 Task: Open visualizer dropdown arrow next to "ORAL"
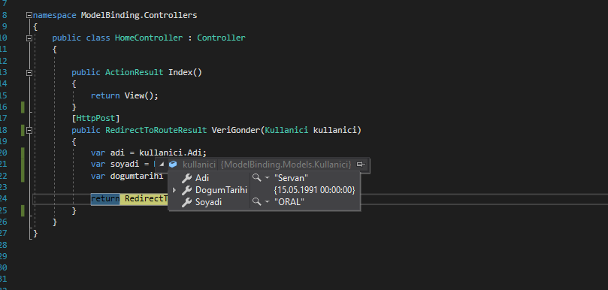(x=267, y=202)
